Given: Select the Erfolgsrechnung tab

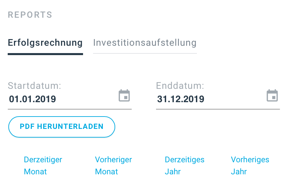Looking at the screenshot, I should pos(45,43).
